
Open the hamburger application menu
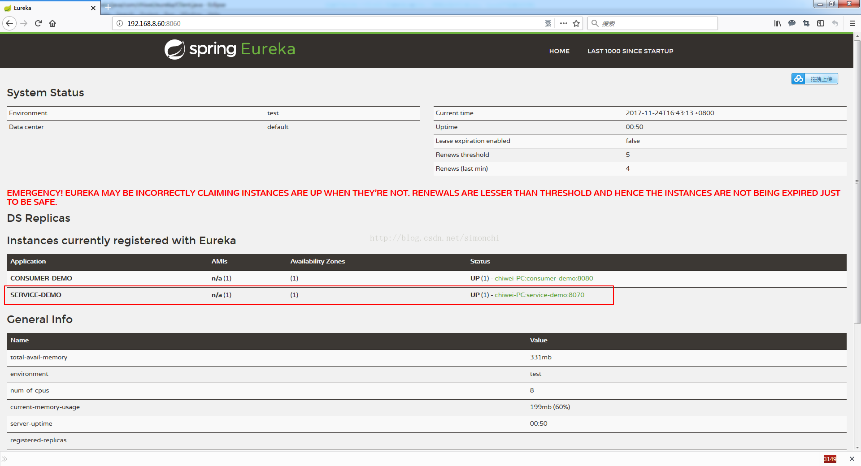pos(852,23)
